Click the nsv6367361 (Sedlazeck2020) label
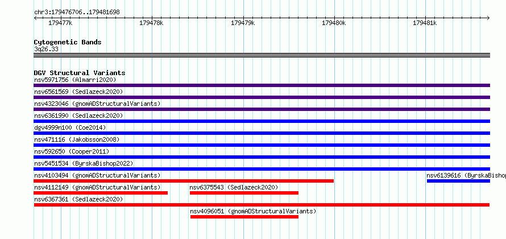Screen dimensions: 506x239 tap(78, 199)
